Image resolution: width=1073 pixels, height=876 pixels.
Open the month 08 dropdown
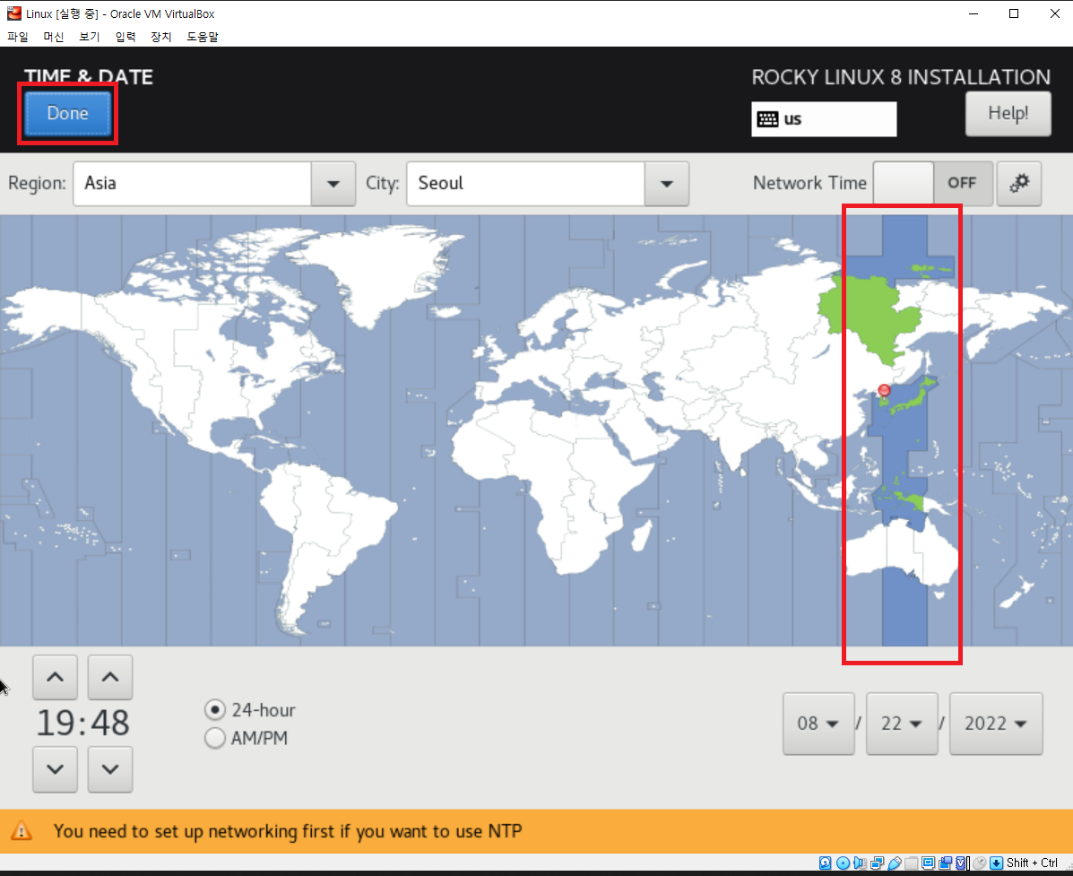pyautogui.click(x=818, y=724)
